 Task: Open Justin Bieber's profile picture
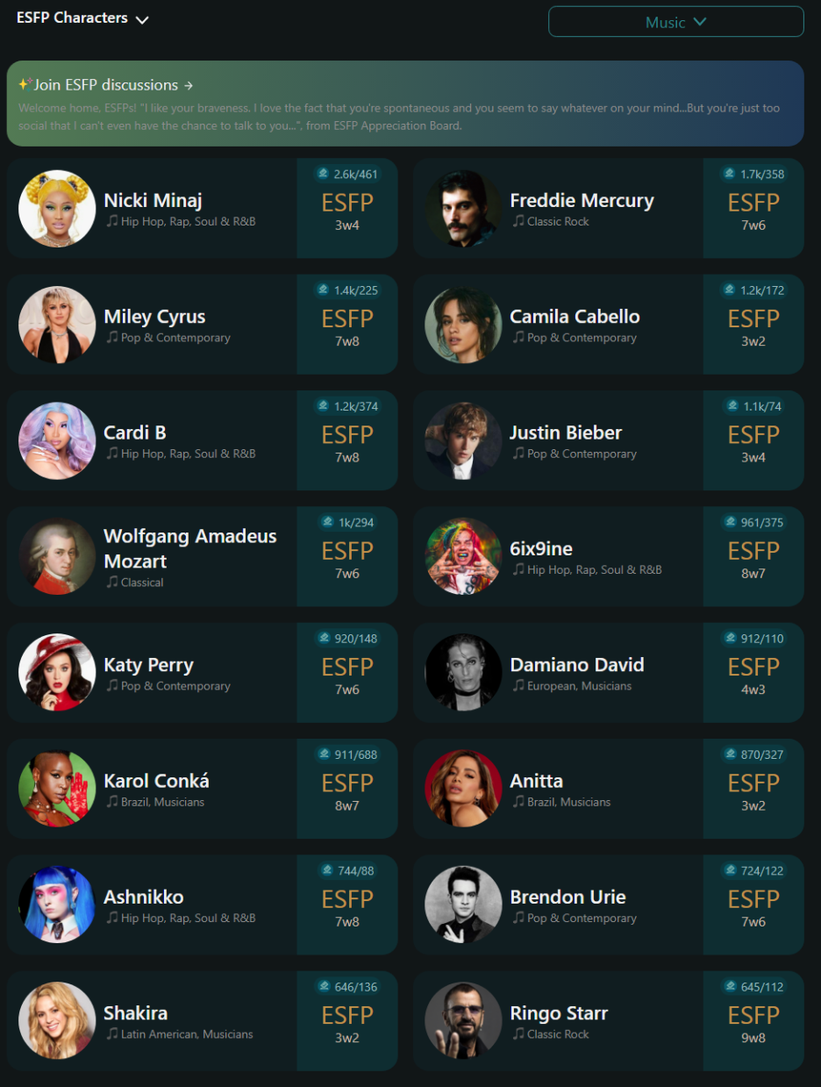click(463, 440)
